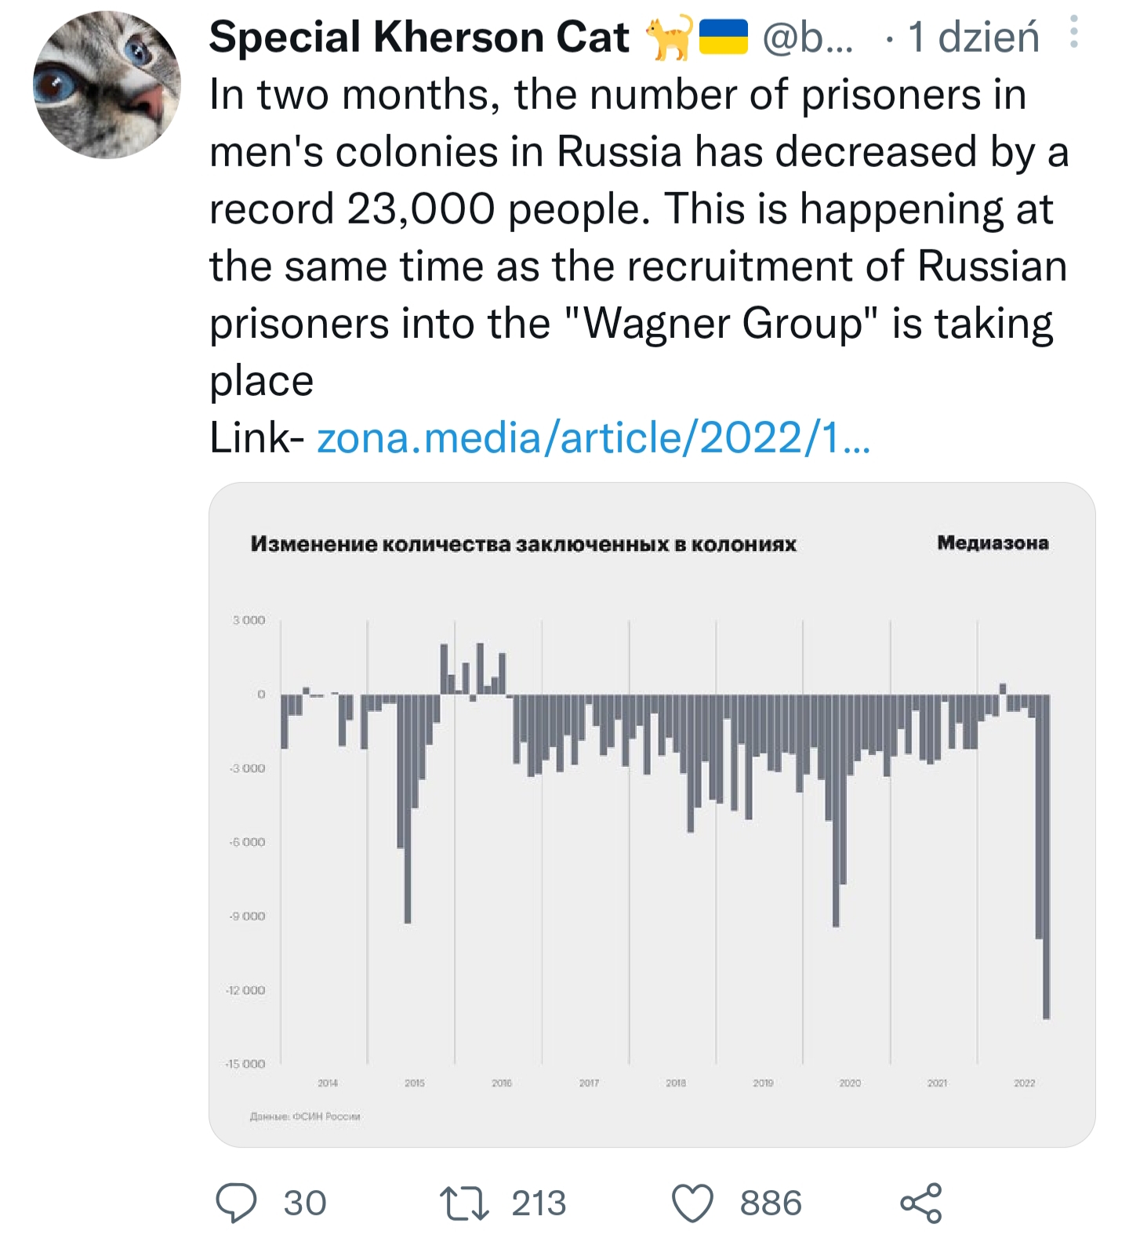Open the zona.media article link
Image resolution: width=1129 pixels, height=1252 pixels.
click(594, 437)
